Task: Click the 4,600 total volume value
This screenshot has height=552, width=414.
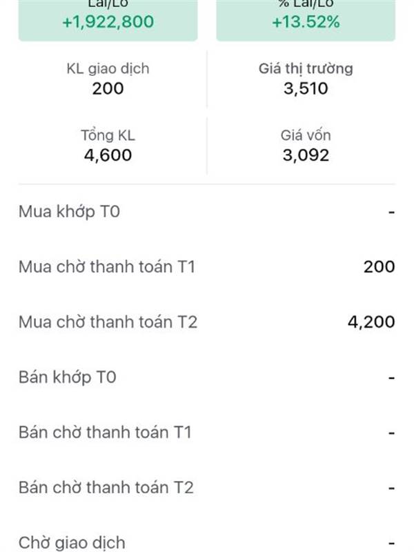Action: (x=108, y=155)
